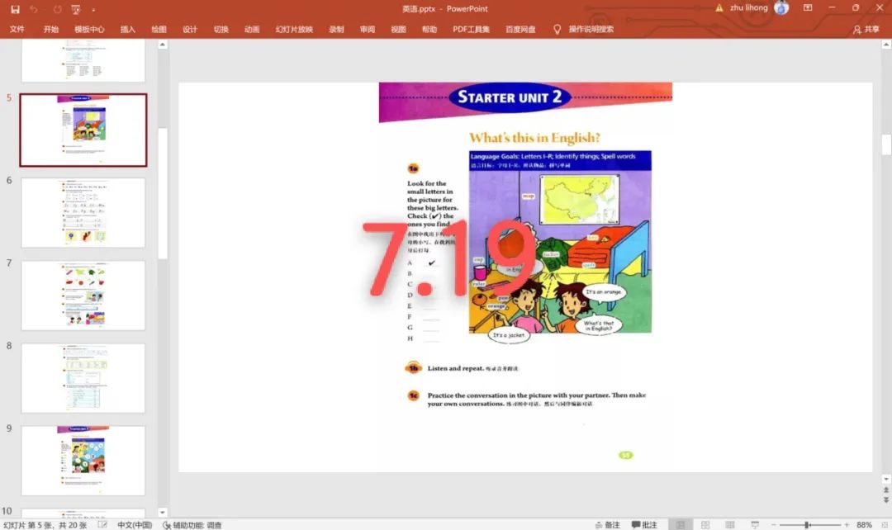This screenshot has height=530, width=892.
Task: Toggle the 备注 notes pane
Action: coord(606,525)
